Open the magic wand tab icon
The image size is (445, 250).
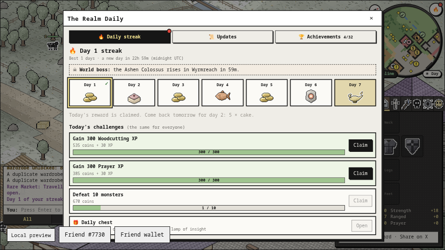click(406, 104)
